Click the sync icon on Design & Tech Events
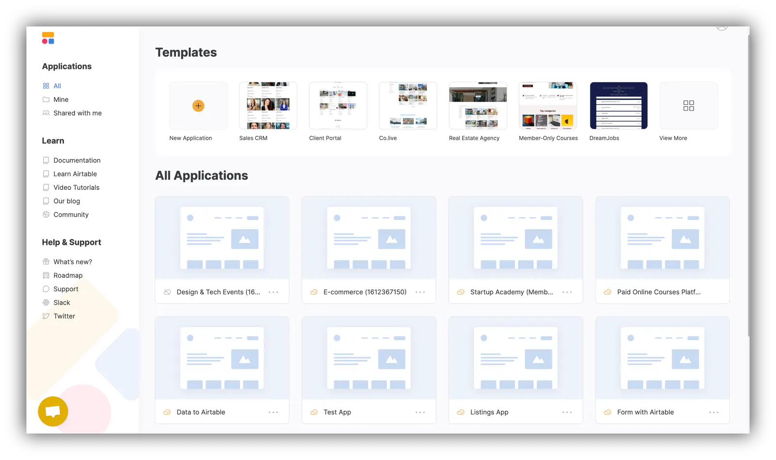The width and height of the screenshot is (776, 460). pyautogui.click(x=167, y=292)
